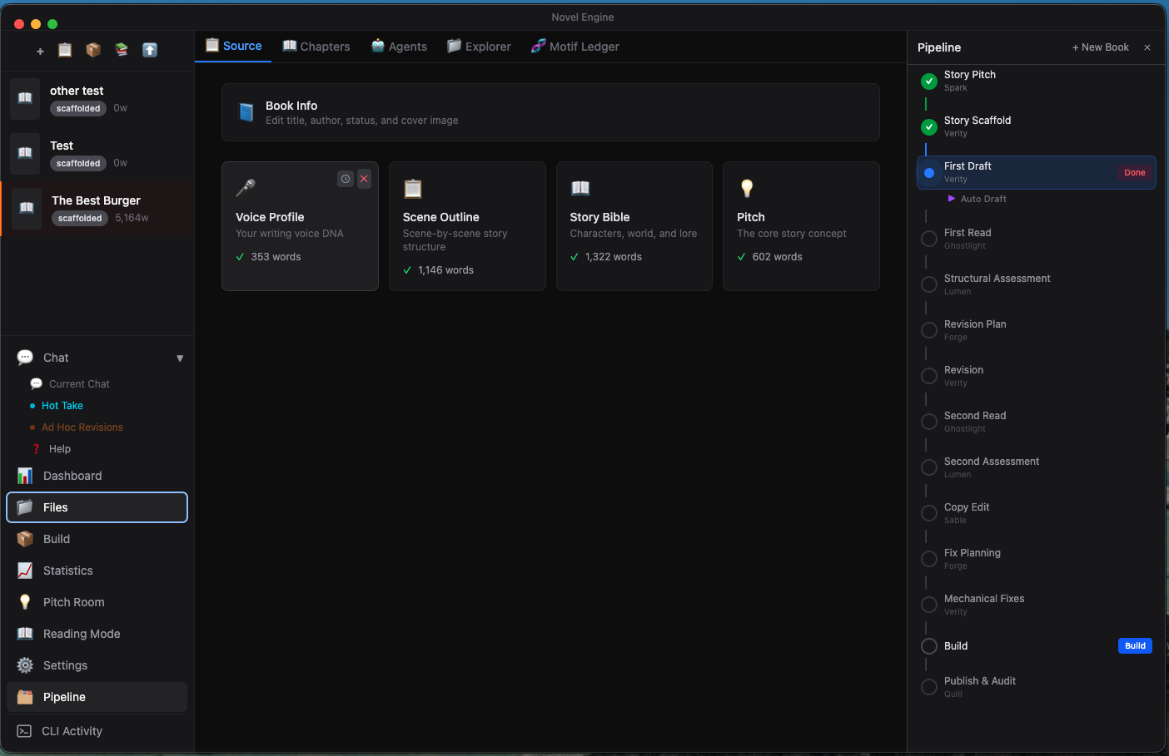Switch to the Chapters tab

tap(316, 47)
